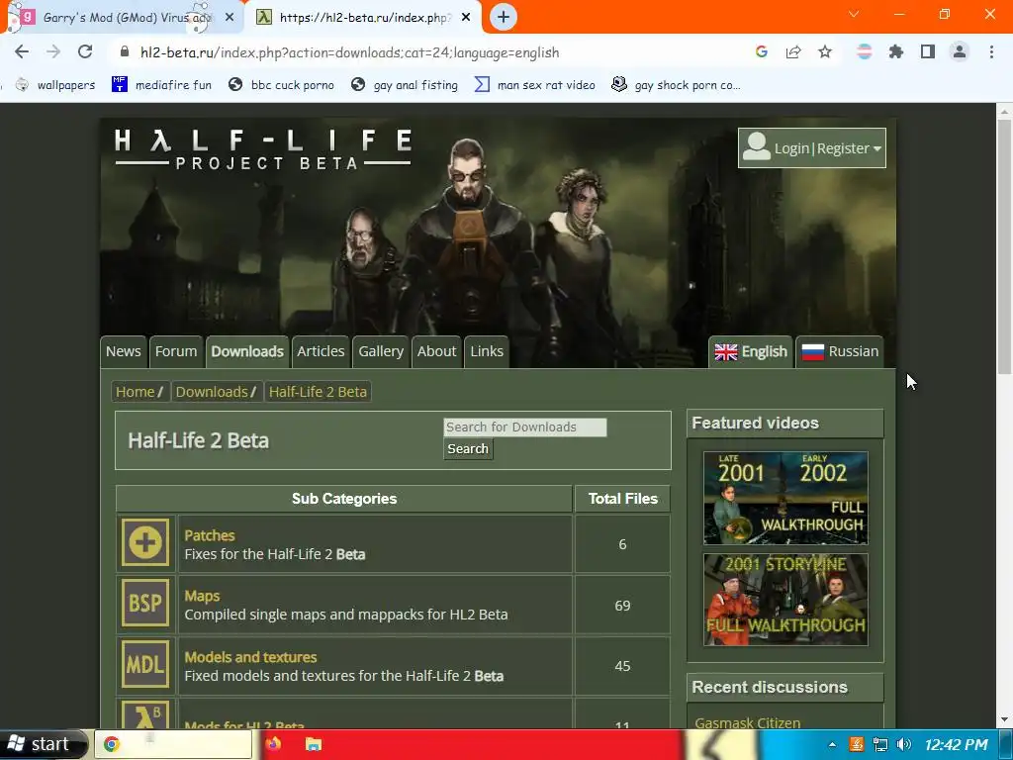1013x760 pixels.
Task: Open the Chrome profile avatar
Action: pos(960,51)
